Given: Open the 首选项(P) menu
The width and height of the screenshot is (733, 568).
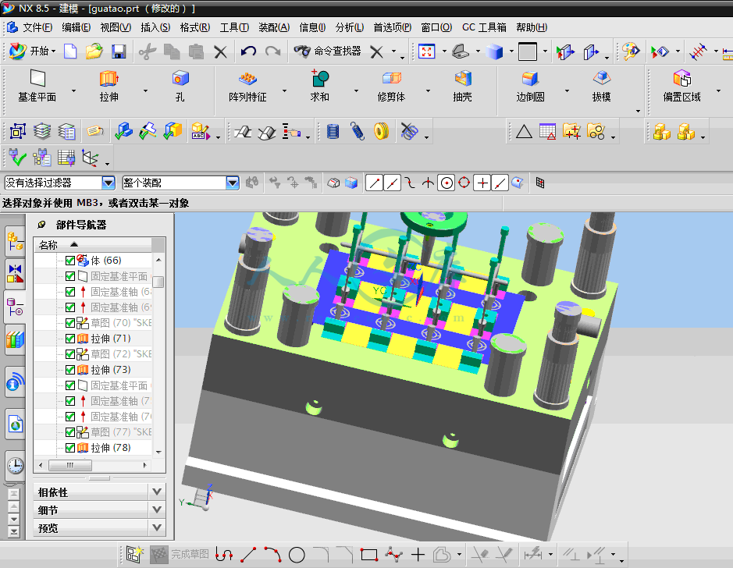Looking at the screenshot, I should [392, 27].
